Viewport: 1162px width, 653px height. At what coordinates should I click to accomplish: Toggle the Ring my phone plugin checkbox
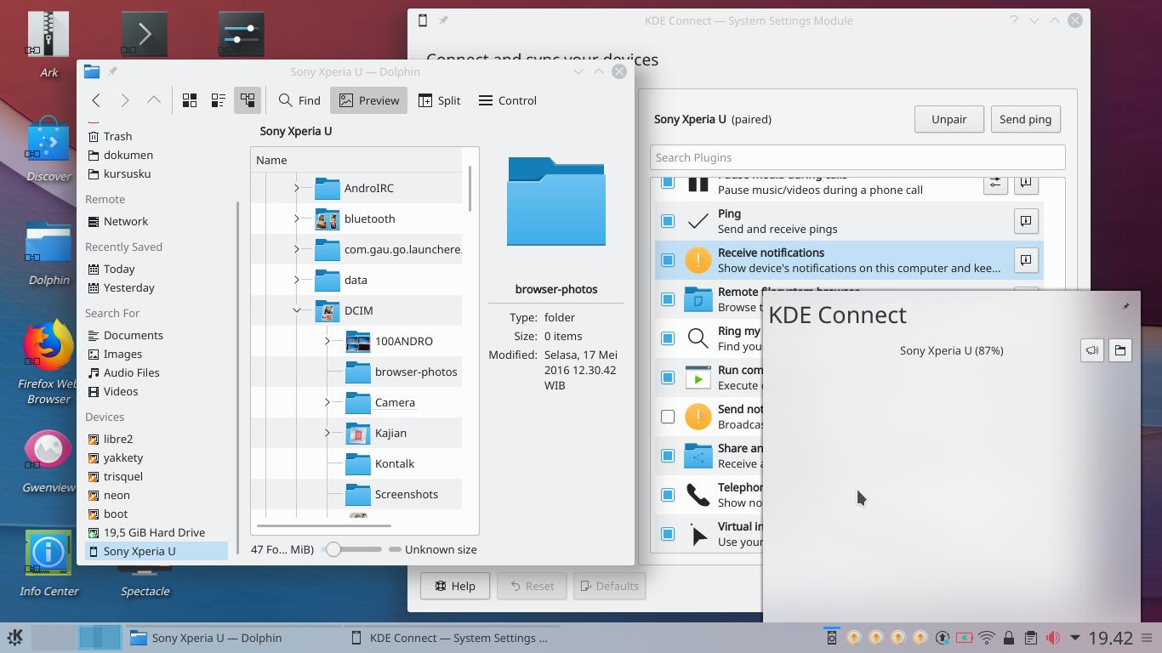point(668,338)
